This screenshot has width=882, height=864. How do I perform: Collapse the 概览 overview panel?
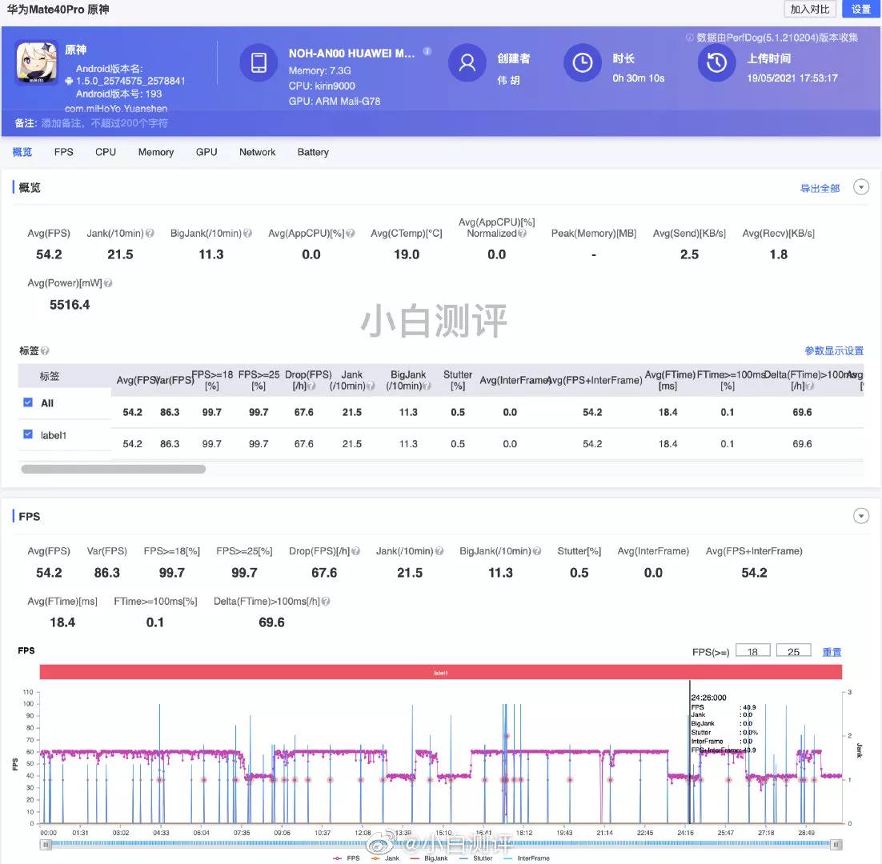pyautogui.click(x=861, y=186)
